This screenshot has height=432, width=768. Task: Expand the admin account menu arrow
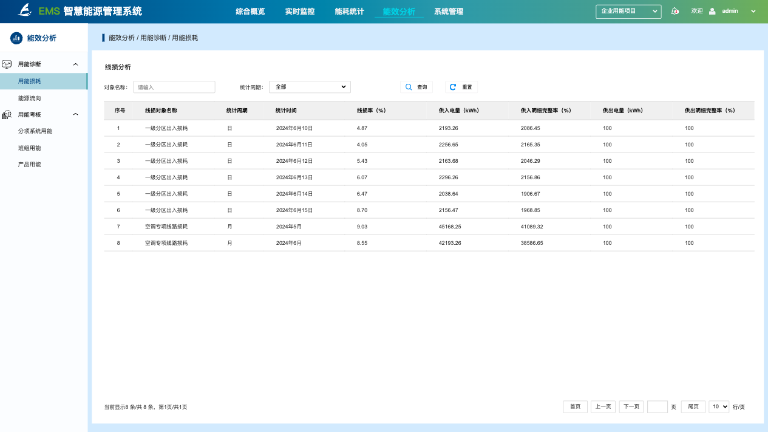(x=753, y=11)
